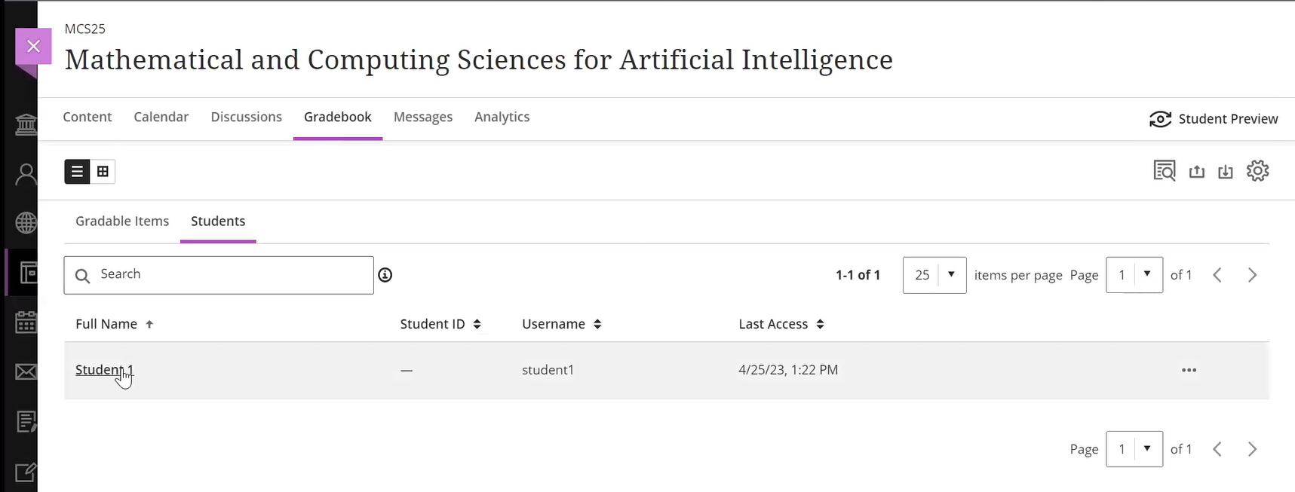This screenshot has height=492, width=1295.
Task: Switch gradebook to grid view
Action: coord(103,172)
